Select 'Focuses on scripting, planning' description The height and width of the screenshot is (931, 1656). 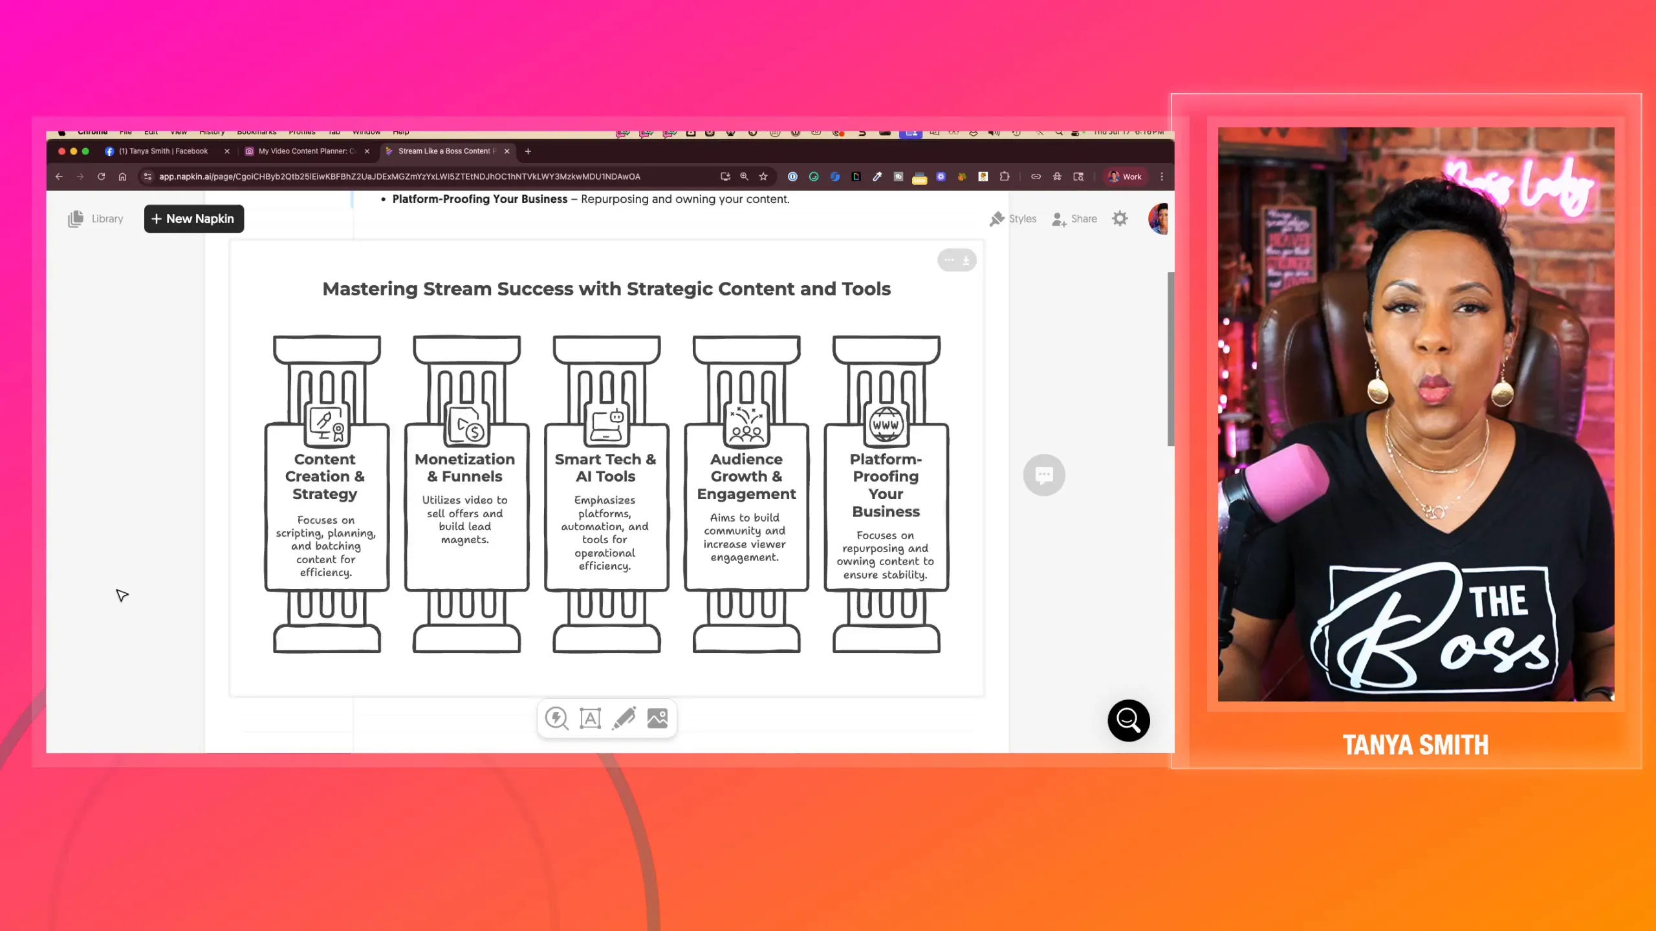(x=325, y=546)
